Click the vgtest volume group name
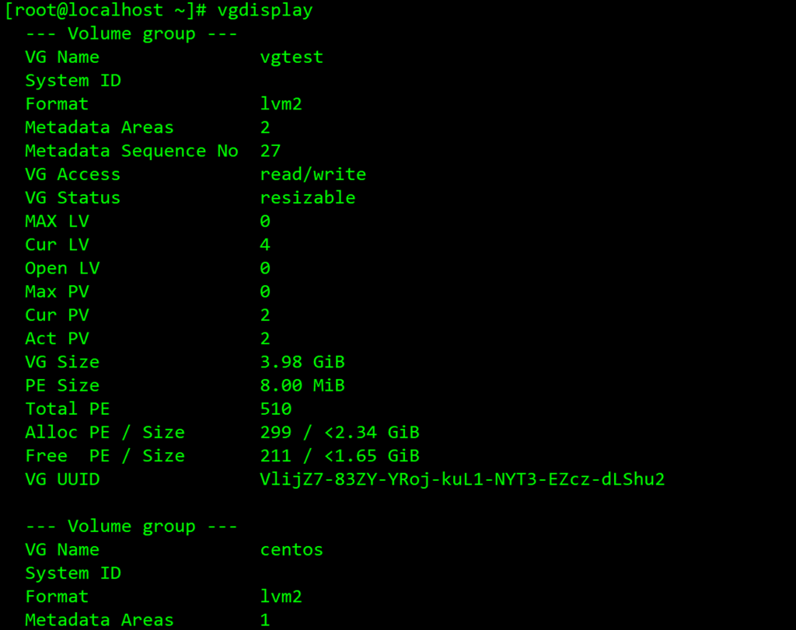This screenshot has height=630, width=796. pyautogui.click(x=292, y=57)
